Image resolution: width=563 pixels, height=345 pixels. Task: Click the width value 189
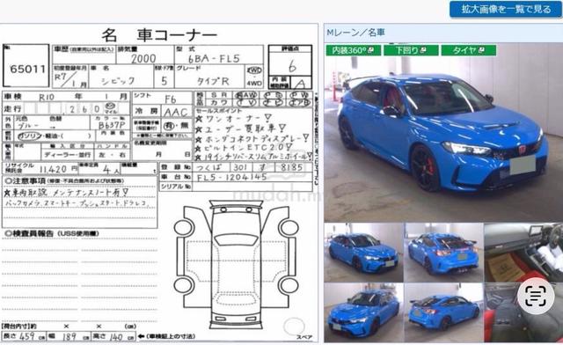(x=69, y=337)
